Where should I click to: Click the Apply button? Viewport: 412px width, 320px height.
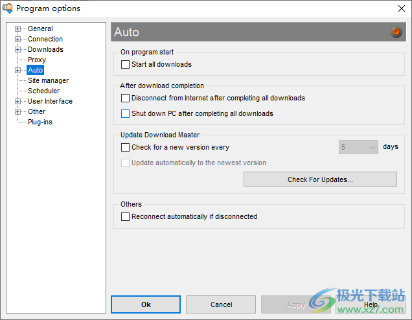click(296, 304)
